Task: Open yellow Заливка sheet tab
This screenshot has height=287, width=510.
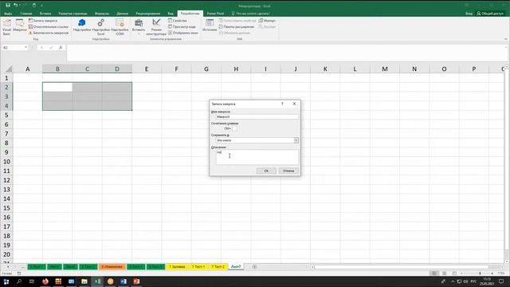Action: (177, 266)
